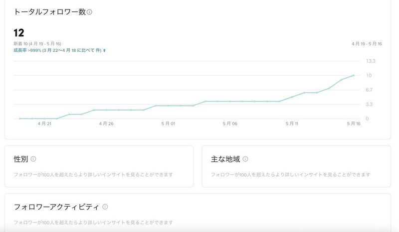The height and width of the screenshot is (232, 399).
Task: Click the トータルフォロワー数 heading
Action: coord(49,12)
